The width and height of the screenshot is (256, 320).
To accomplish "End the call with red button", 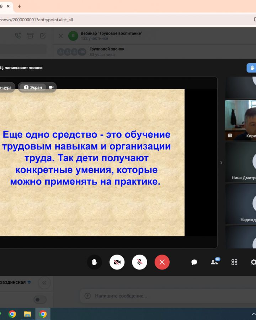I will (x=162, y=262).
